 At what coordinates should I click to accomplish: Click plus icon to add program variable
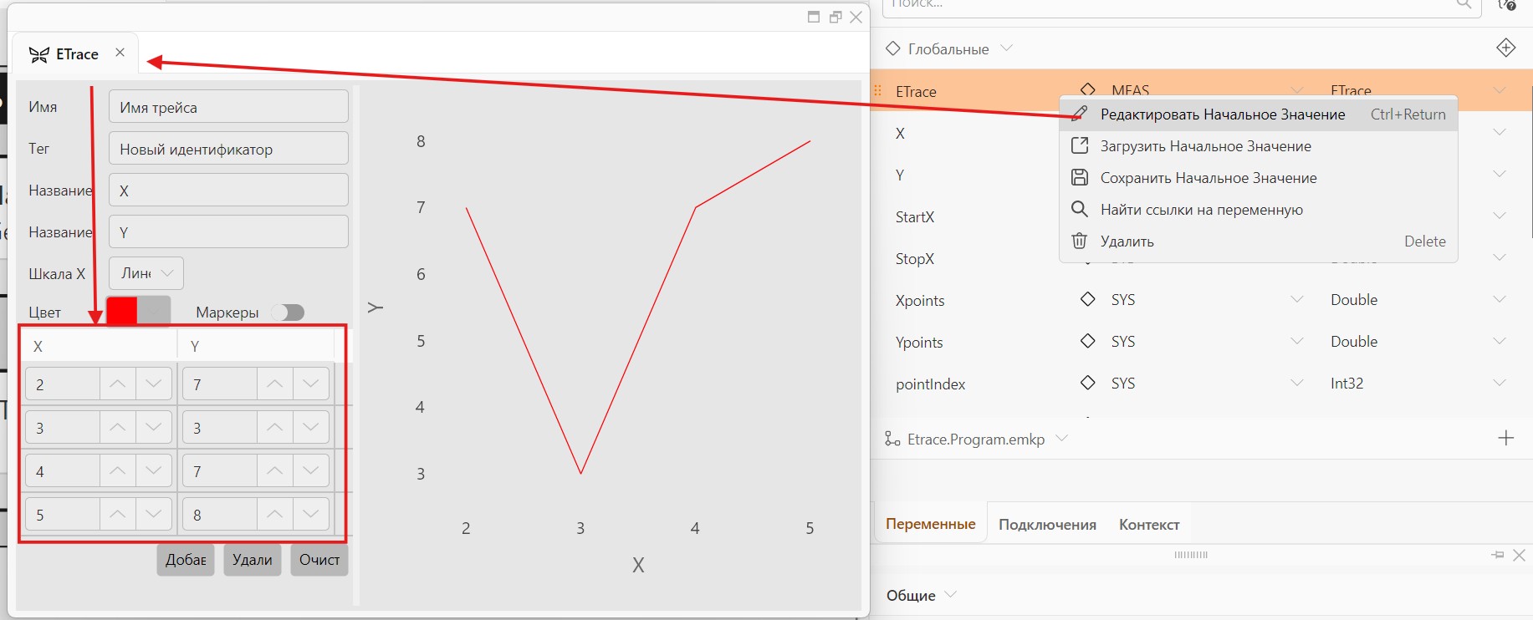[x=1505, y=438]
